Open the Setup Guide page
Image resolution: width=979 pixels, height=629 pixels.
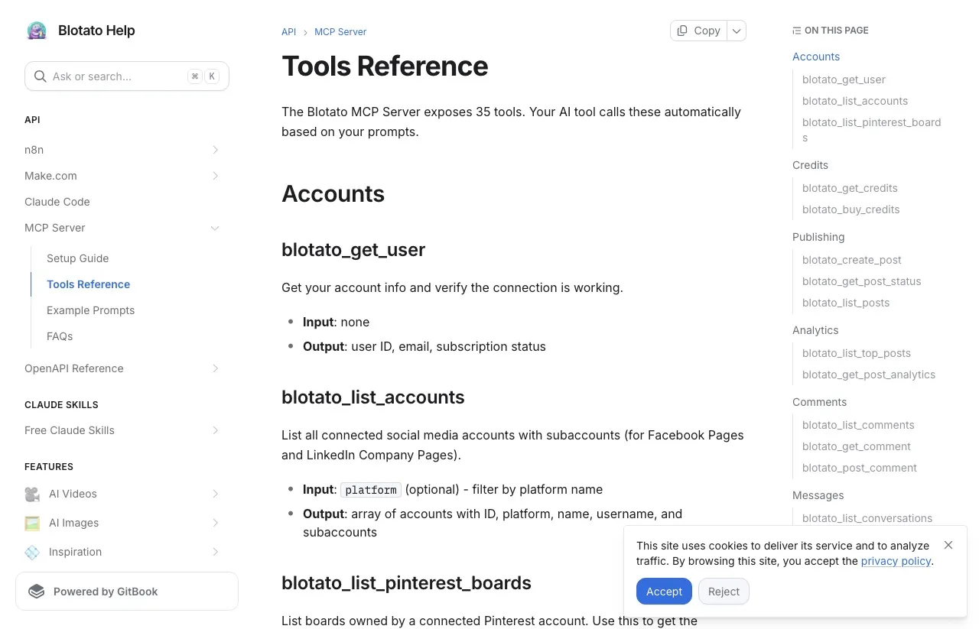coord(78,258)
